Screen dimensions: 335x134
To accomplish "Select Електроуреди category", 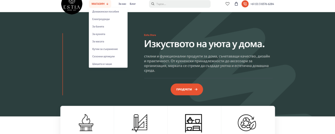I will click(101, 19).
